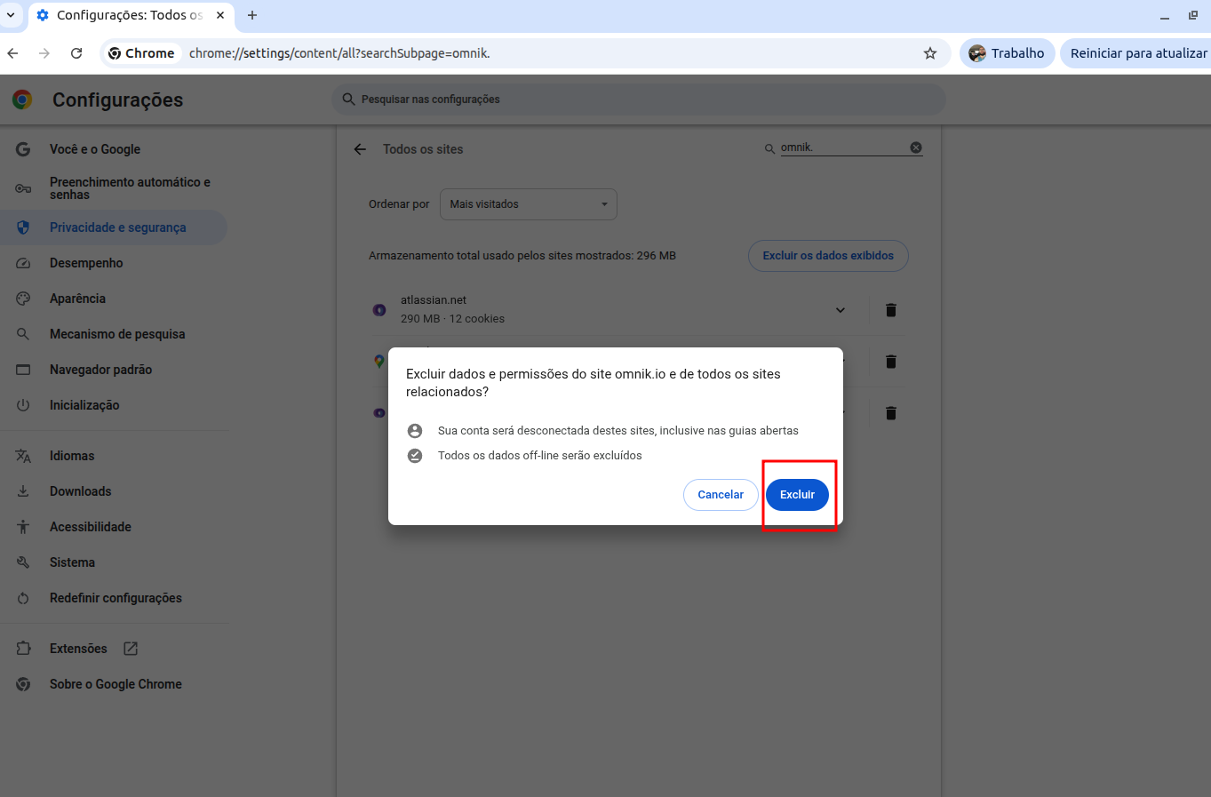The image size is (1211, 797).
Task: Select Privacidade e segurança in sidebar
Action: [117, 227]
